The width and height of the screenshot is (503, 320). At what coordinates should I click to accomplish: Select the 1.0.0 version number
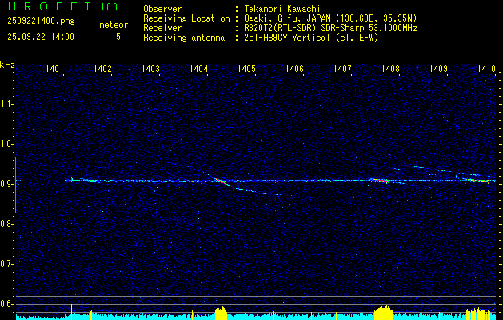(109, 6)
